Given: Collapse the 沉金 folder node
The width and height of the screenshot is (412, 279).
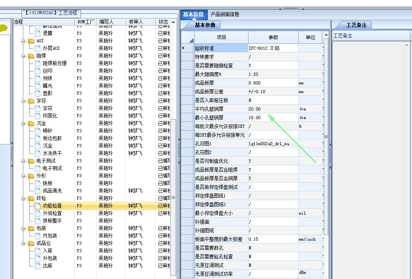Looking at the screenshot, I should pos(23,124).
